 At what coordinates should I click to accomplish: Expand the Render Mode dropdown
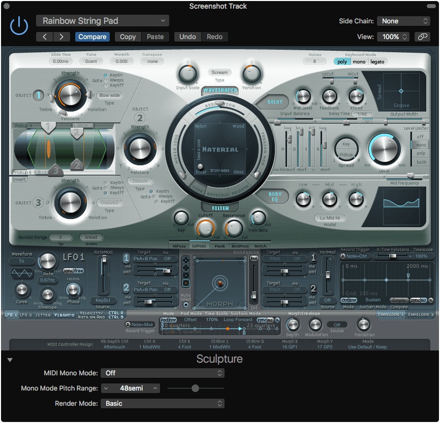(x=162, y=404)
